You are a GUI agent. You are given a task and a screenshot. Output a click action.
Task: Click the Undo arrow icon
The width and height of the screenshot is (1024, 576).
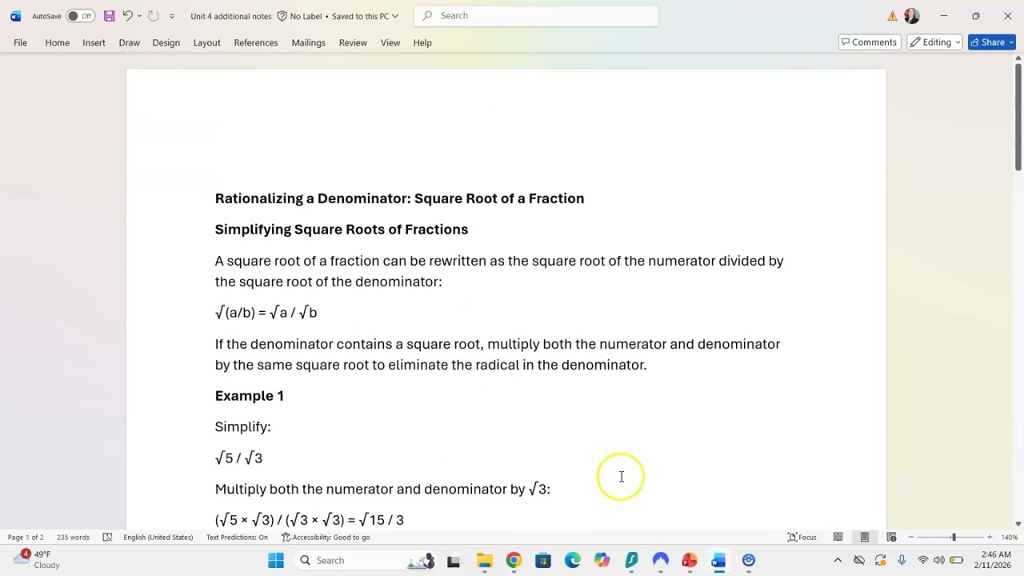point(127,16)
